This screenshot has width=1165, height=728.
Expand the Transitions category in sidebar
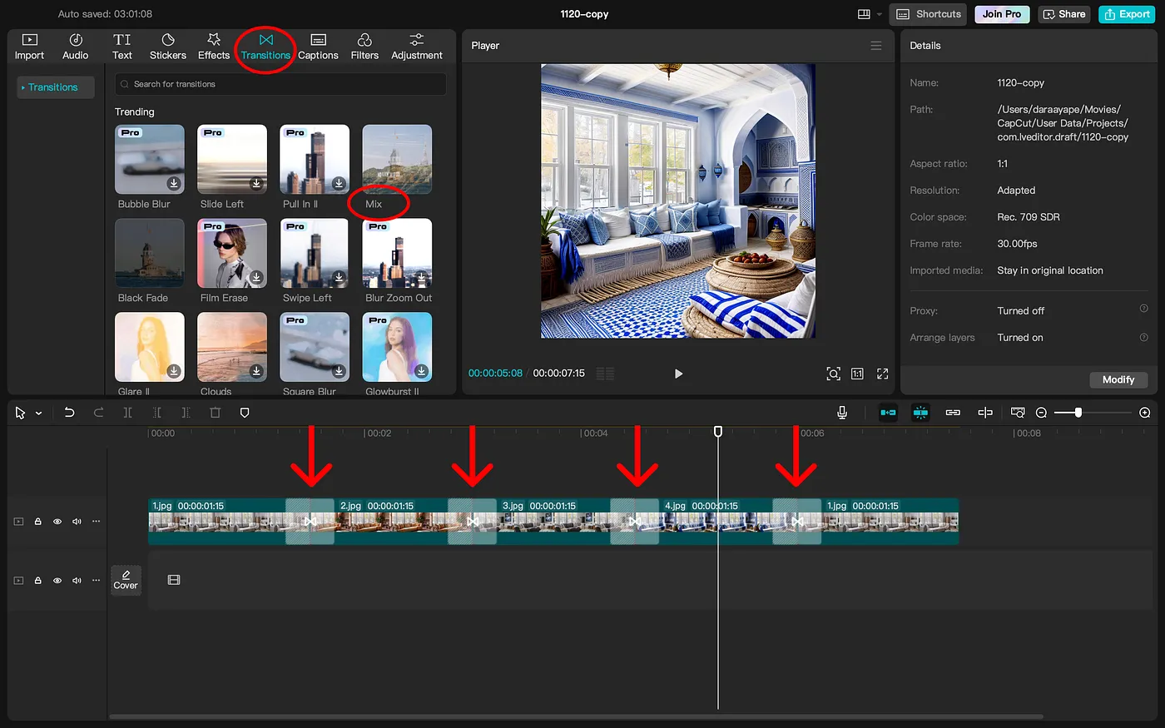(x=56, y=87)
